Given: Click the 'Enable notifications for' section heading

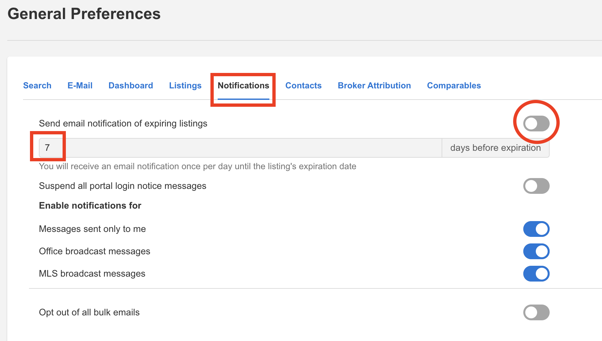Looking at the screenshot, I should tap(90, 206).
